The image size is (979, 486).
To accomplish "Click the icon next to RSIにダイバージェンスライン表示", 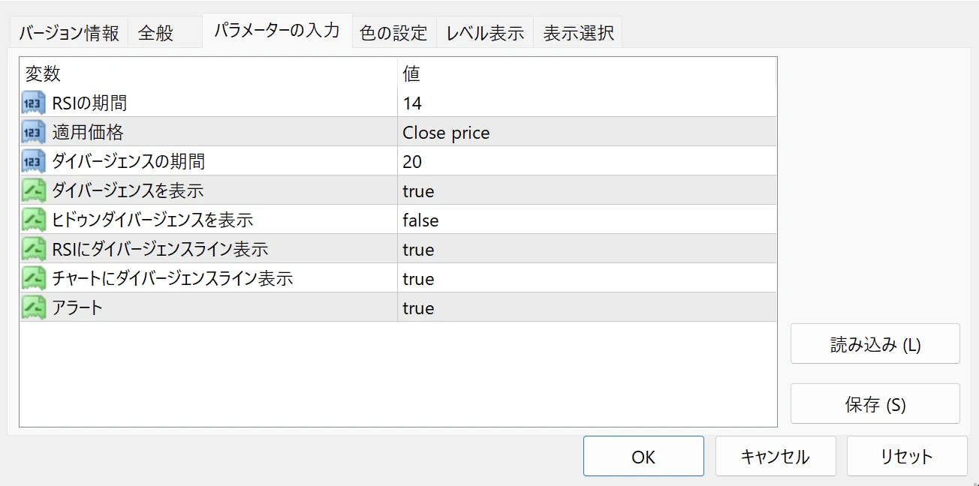I will point(34,249).
